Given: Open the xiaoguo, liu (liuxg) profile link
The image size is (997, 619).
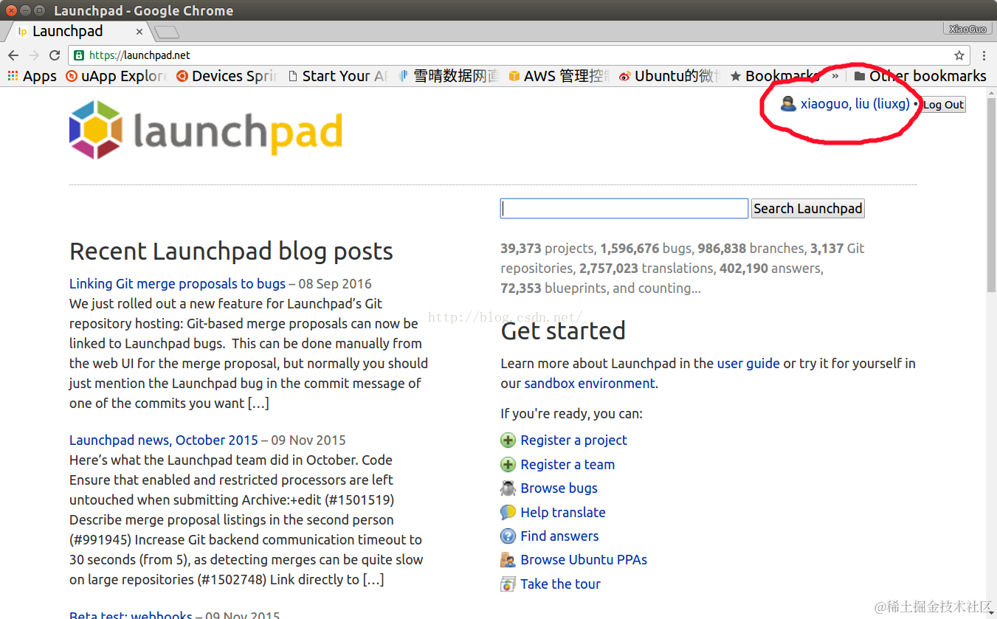Looking at the screenshot, I should 855,104.
